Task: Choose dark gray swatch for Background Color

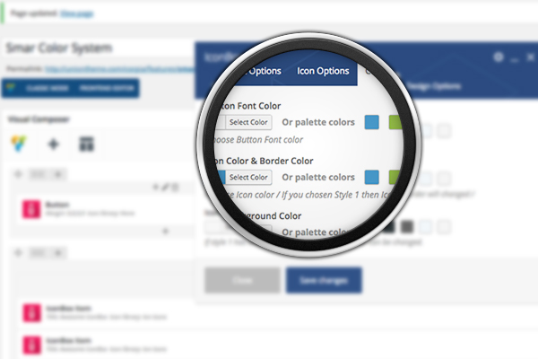Action: coord(406,227)
